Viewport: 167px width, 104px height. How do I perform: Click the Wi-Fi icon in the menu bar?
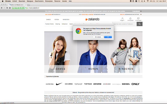coord(148,1)
